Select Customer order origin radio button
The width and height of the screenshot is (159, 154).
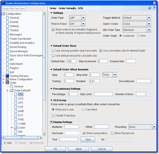click(x=120, y=36)
